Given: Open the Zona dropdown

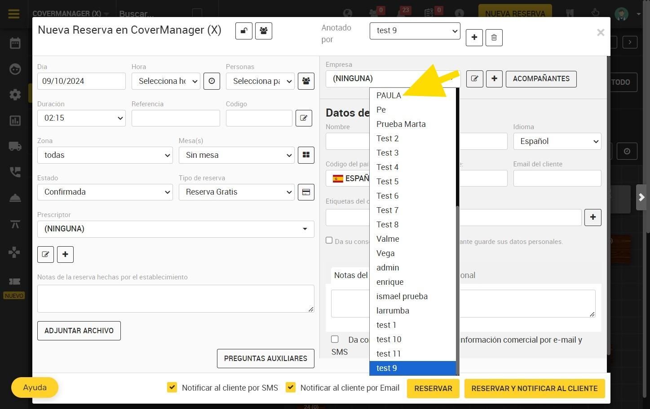Looking at the screenshot, I should click(x=105, y=155).
